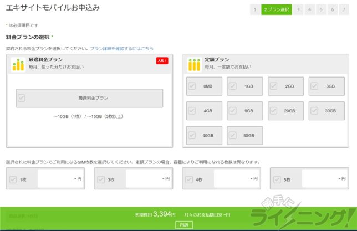Choose the 2GB fixed plan

(x=285, y=86)
